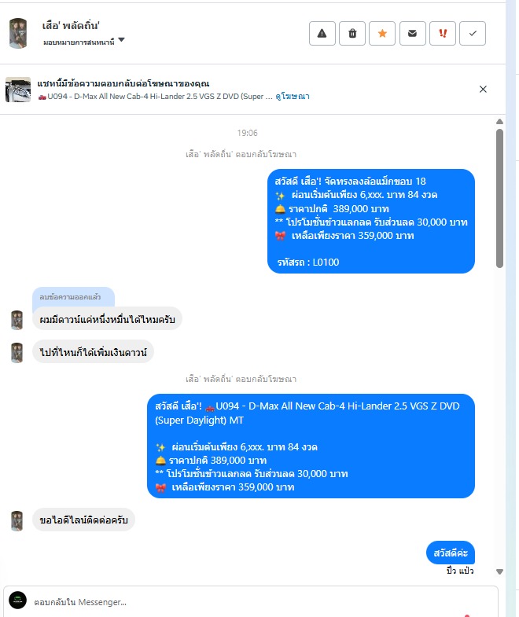The width and height of the screenshot is (519, 617).
Task: Flag conversation as priority with red exclamation
Action: (443, 34)
